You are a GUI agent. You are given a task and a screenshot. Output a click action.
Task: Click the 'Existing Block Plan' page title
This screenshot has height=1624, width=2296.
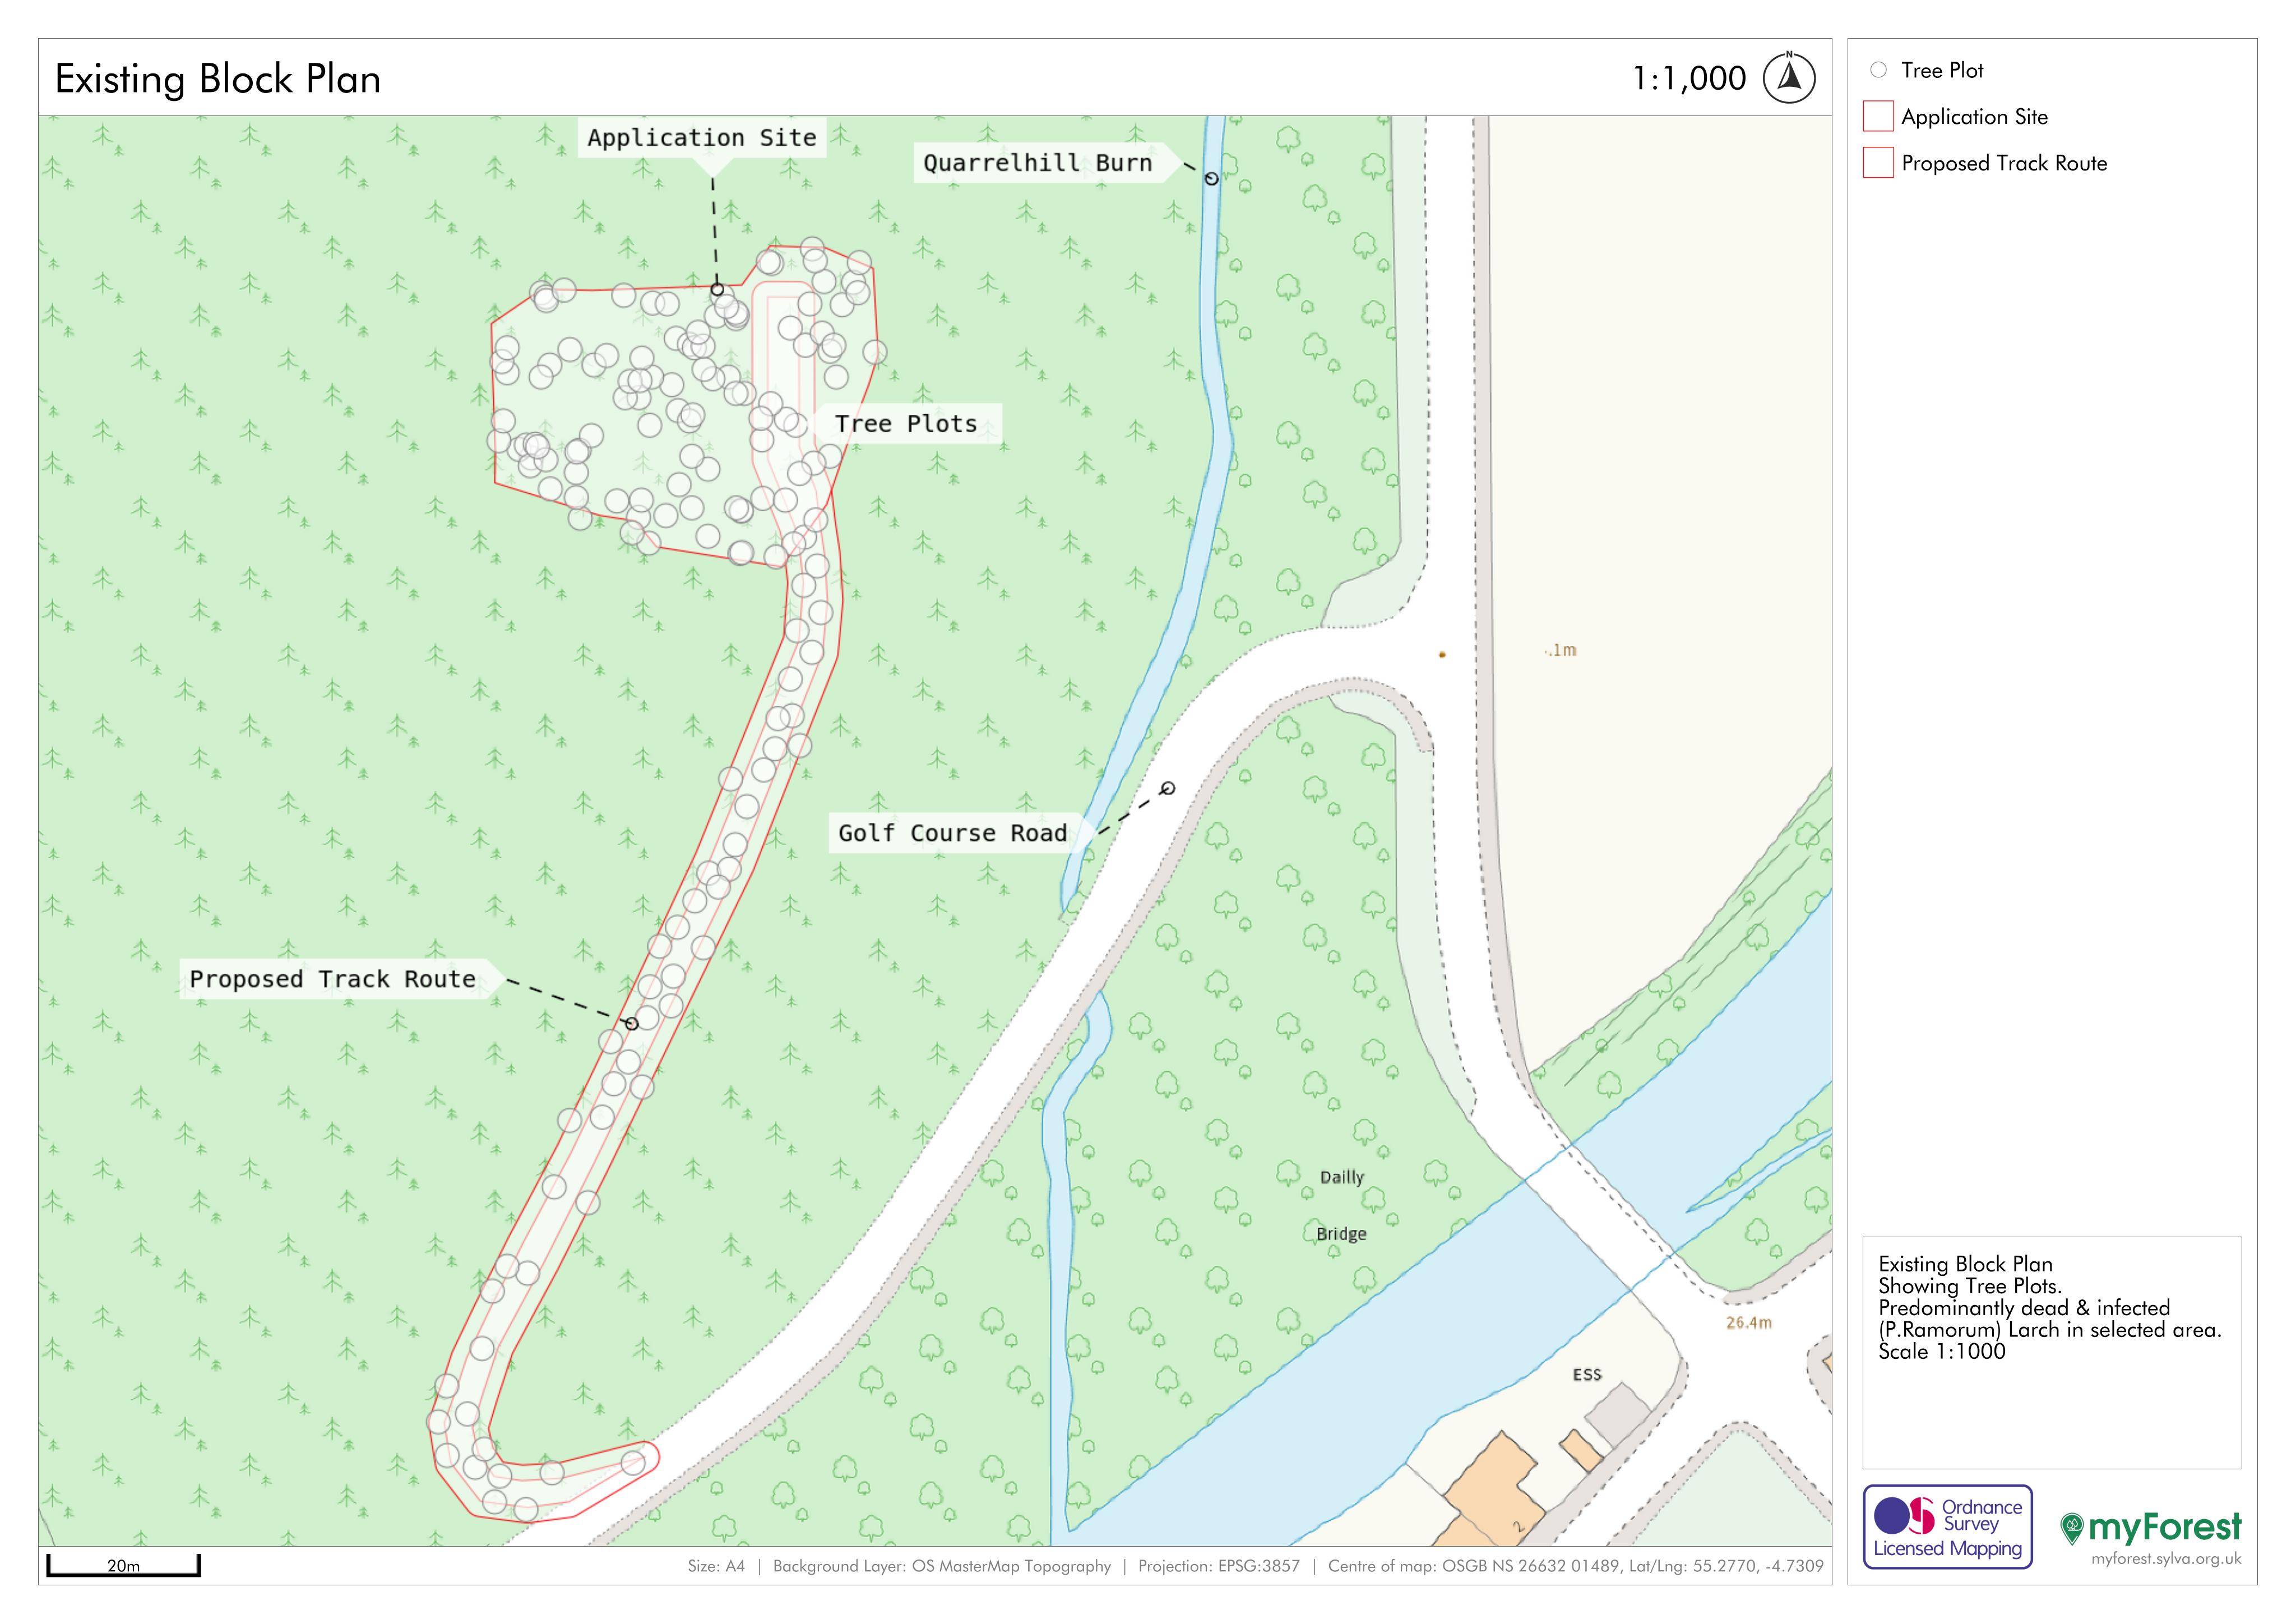click(x=218, y=79)
